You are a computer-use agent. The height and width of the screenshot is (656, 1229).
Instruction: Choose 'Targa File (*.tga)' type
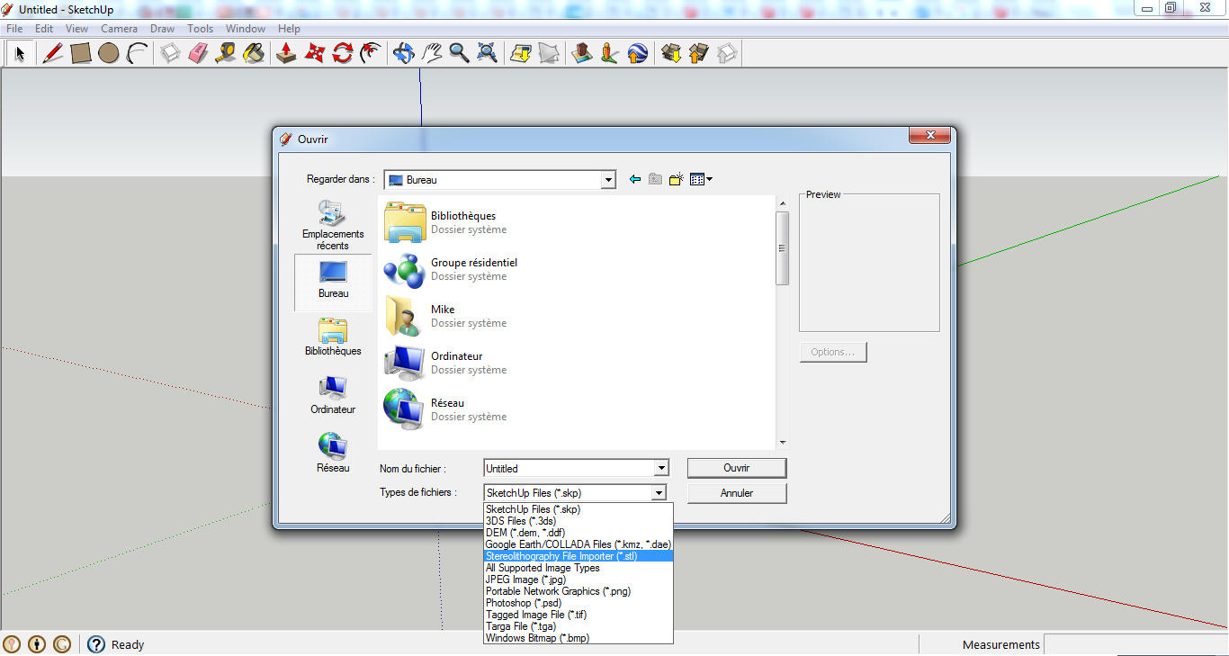[x=579, y=626]
